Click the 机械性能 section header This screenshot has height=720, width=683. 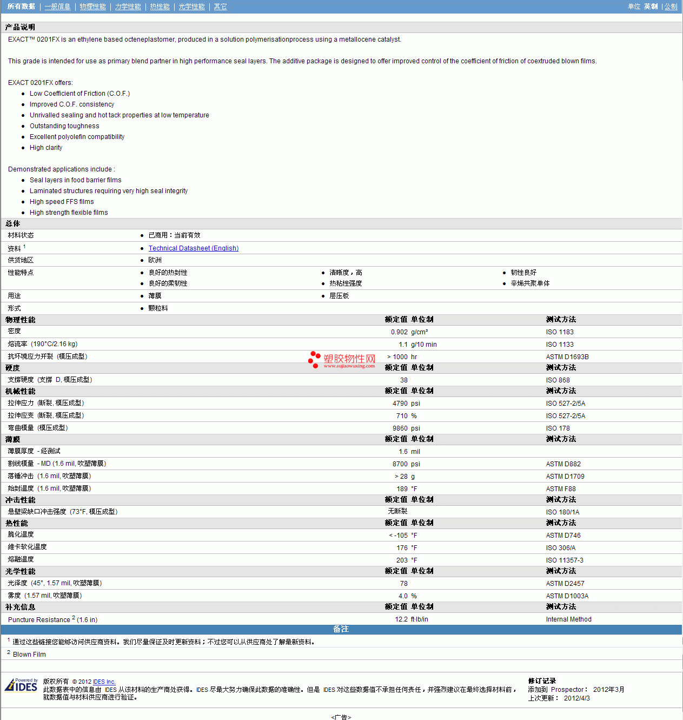[21, 391]
